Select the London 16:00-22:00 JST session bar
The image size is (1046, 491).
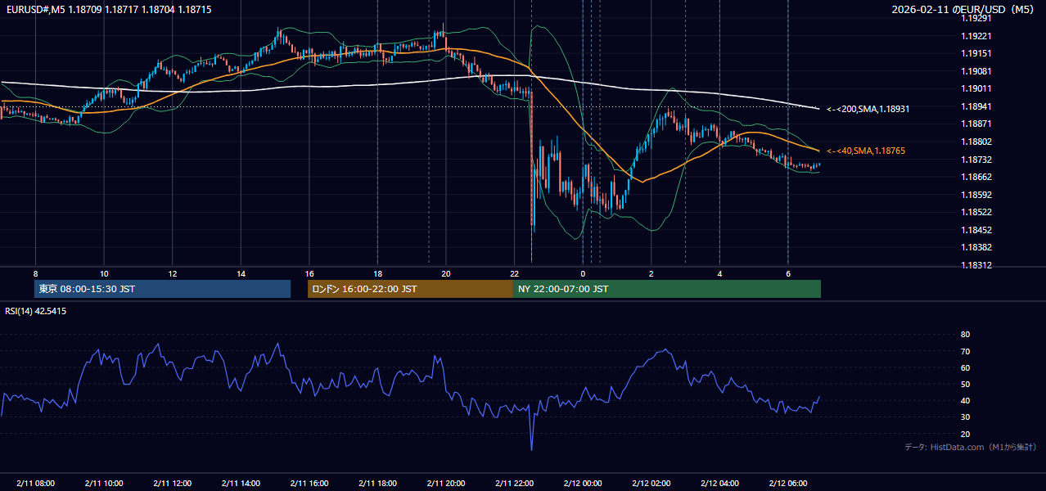410,289
